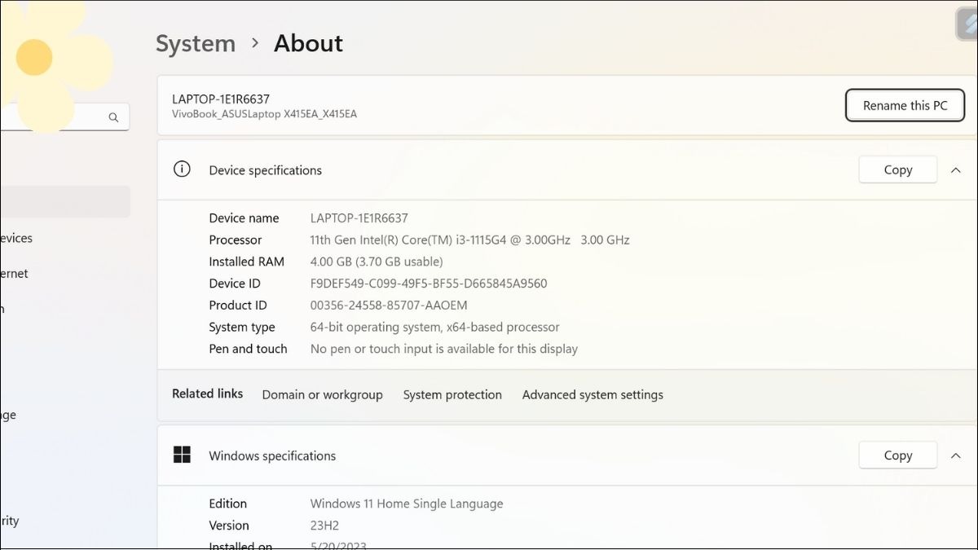Select the Windows 11 Home Single Language value

pyautogui.click(x=407, y=504)
